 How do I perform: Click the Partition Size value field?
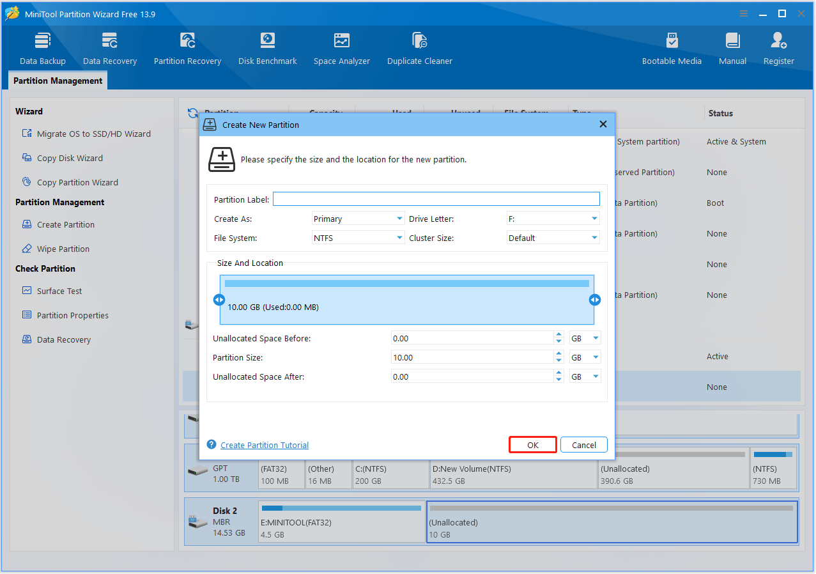[x=472, y=357]
